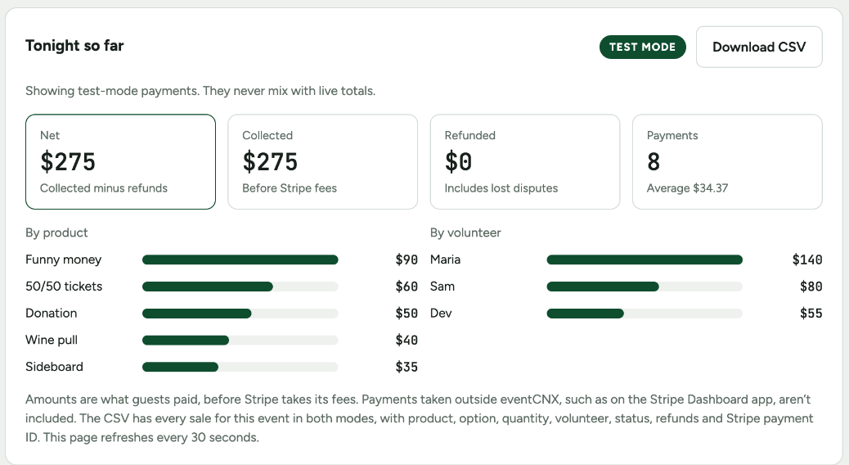Screen dimensions: 849x465
Task: Click Sam's volunteer progress bar
Action: point(645,287)
